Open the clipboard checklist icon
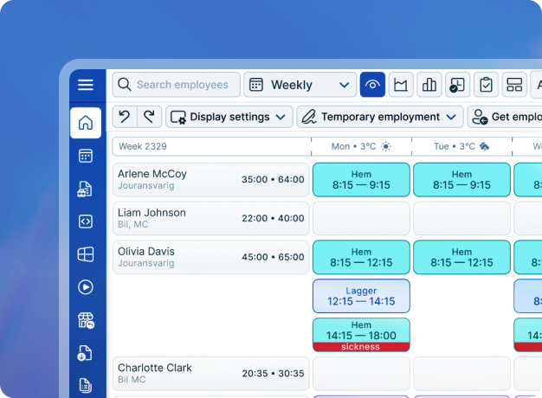Screen dimensions: 542x398 (486, 85)
